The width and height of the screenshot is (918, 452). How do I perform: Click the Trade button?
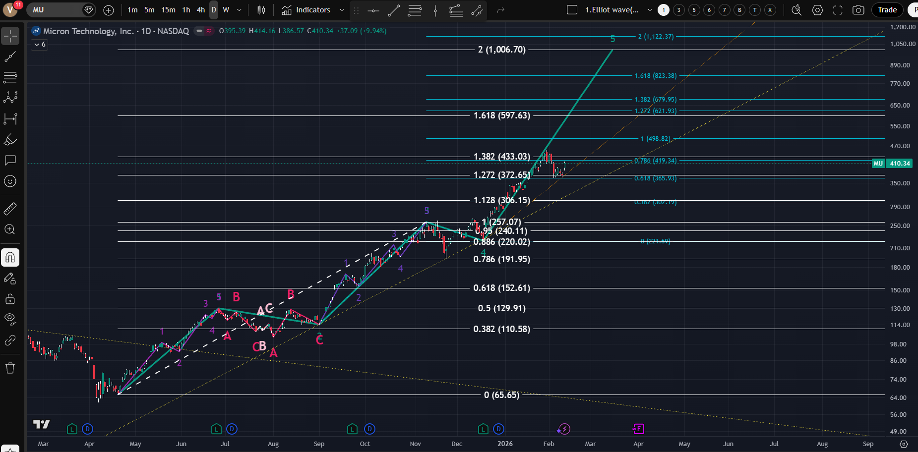point(887,10)
